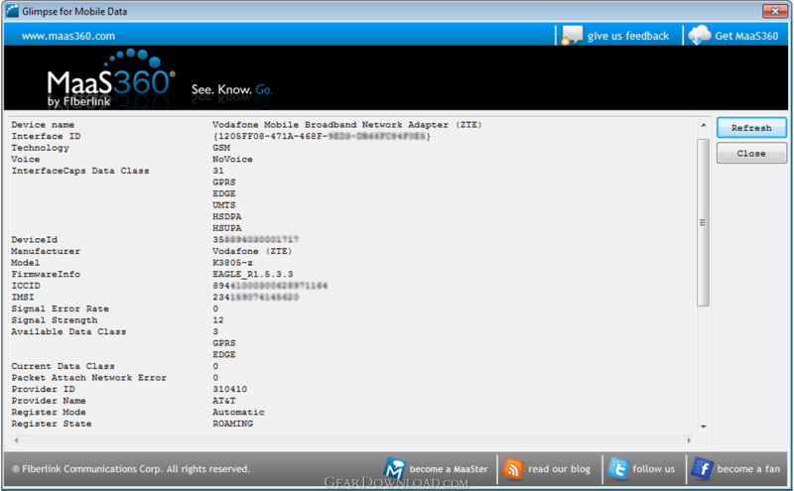
Task: Click the See. Know. Go. tagline
Action: point(231,90)
